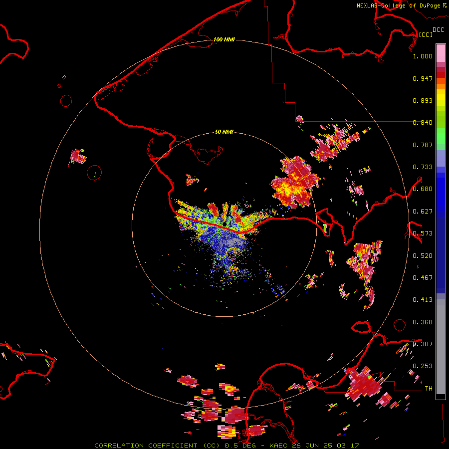
Task: Select the 0.307 value on the scale
Action: click(x=423, y=344)
